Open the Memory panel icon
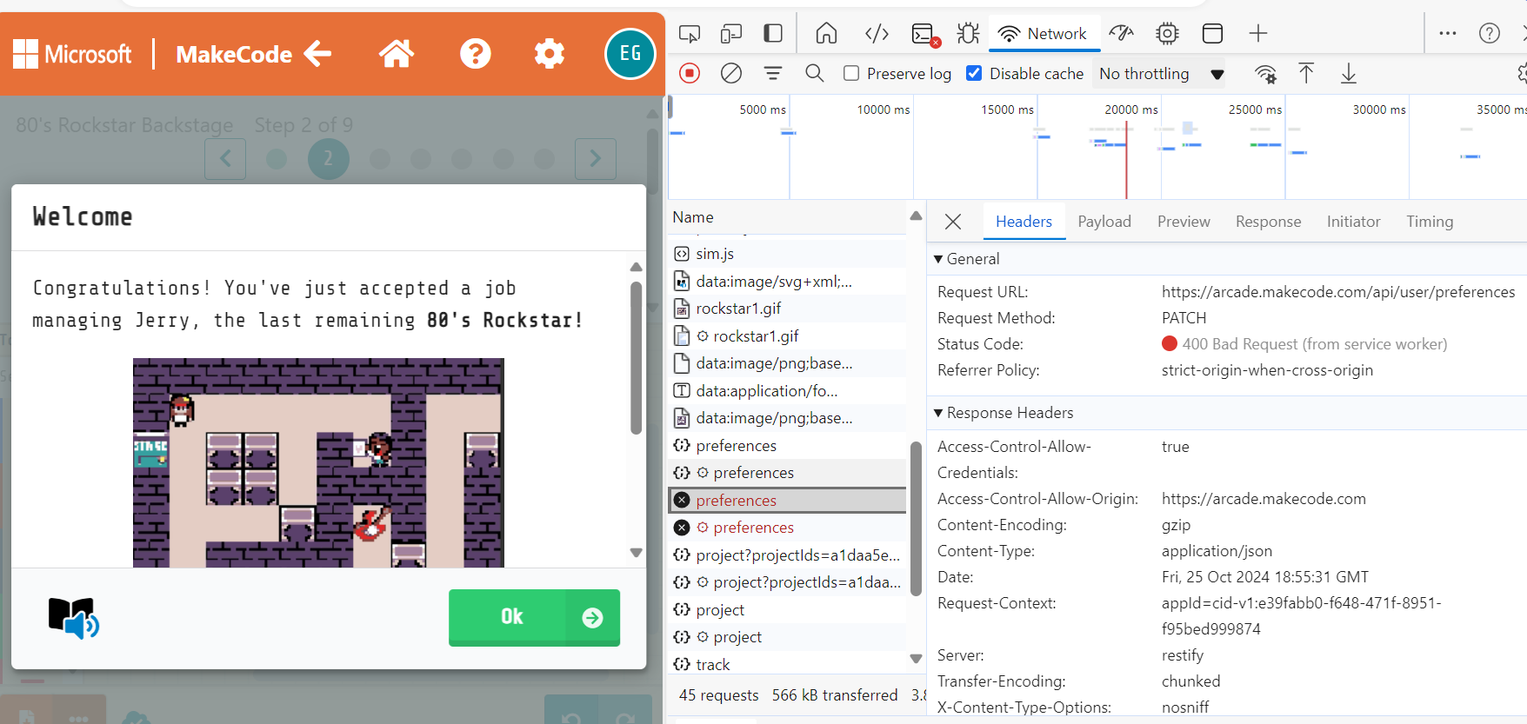The image size is (1527, 724). 1167,34
